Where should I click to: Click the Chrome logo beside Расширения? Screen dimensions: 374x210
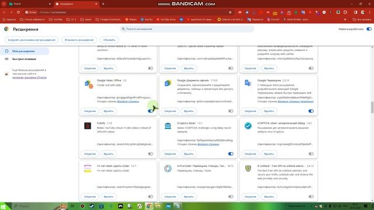6,29
